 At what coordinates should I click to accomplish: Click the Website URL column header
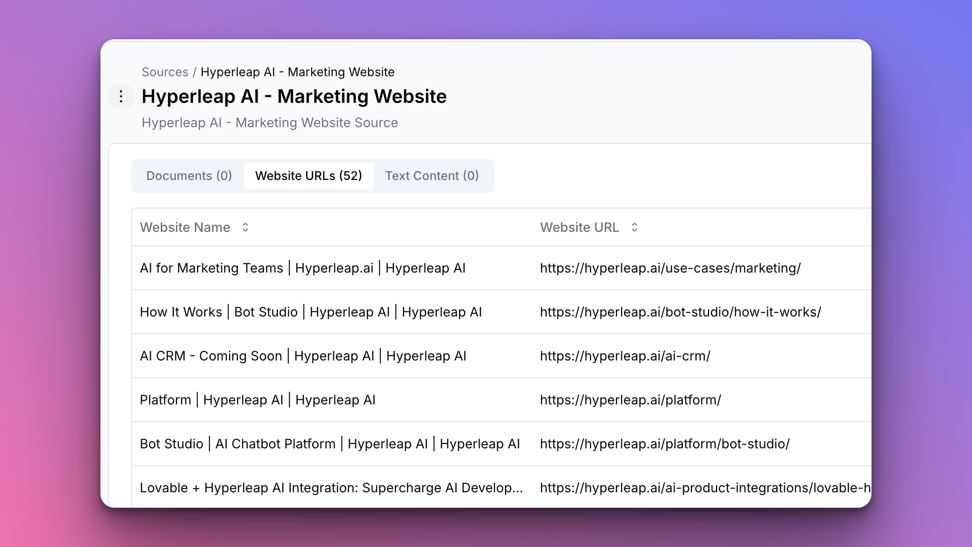(579, 227)
